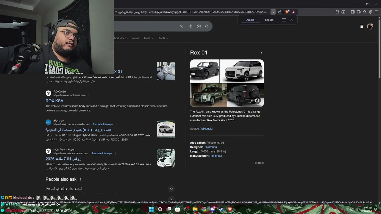Open taskbar Search
Image resolution: width=381 pixels, height=214 pixels.
tap(160, 209)
